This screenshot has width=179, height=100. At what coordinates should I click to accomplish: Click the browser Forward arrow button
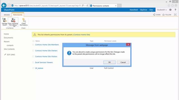point(9,5)
